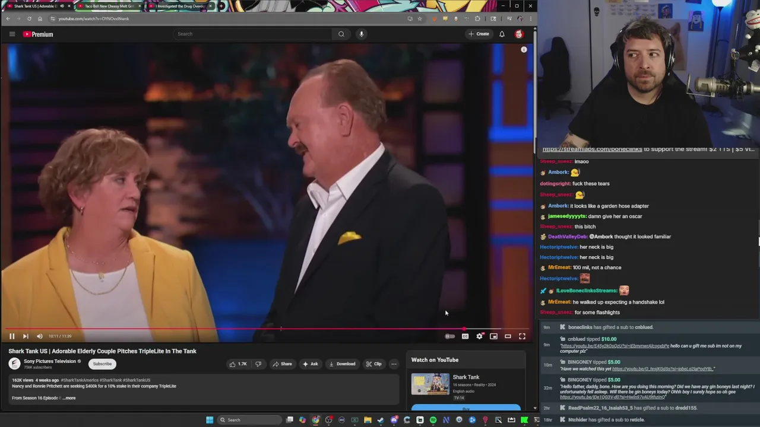Switch to Investigated the Drug Overdose tab

[179, 6]
